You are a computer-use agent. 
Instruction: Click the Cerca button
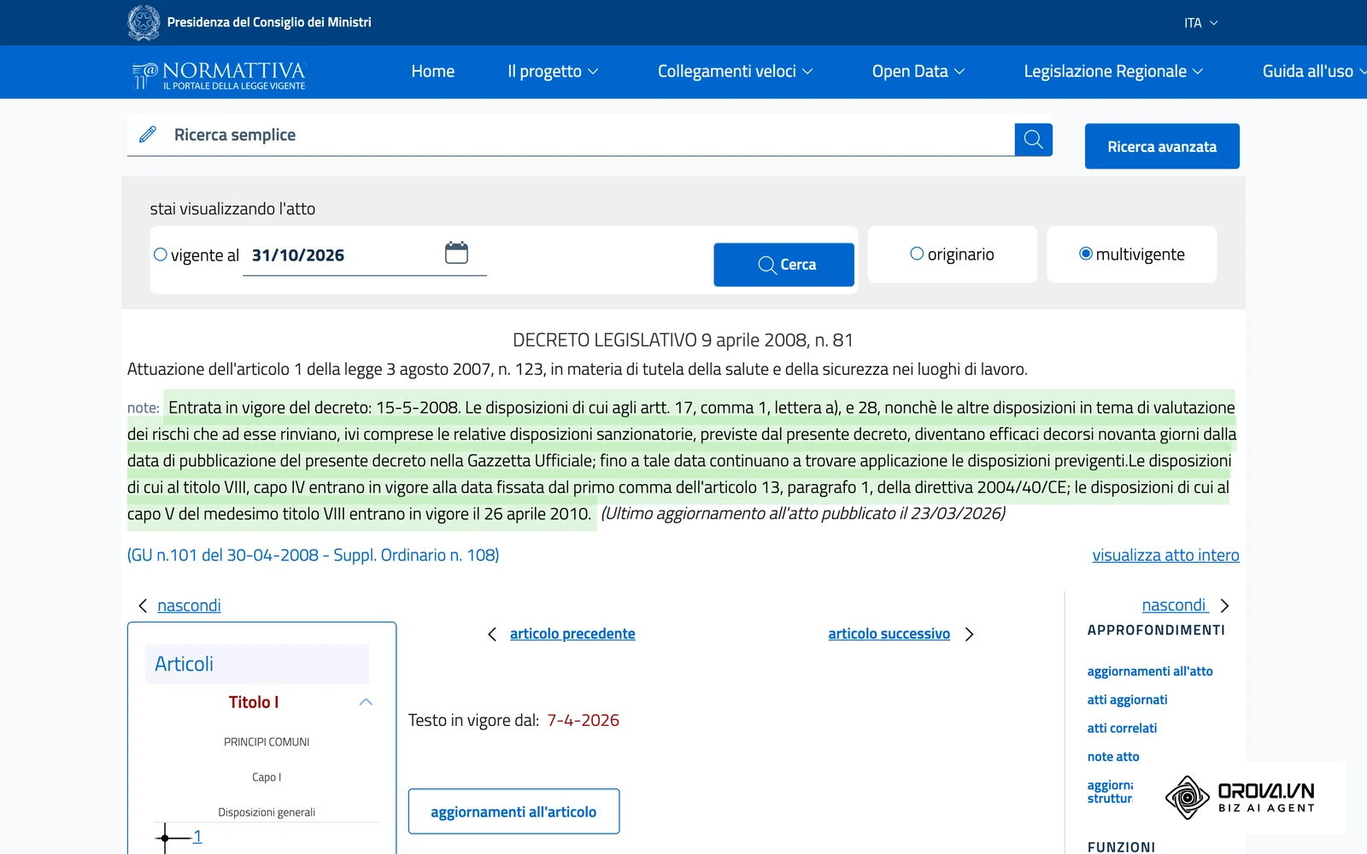point(783,265)
